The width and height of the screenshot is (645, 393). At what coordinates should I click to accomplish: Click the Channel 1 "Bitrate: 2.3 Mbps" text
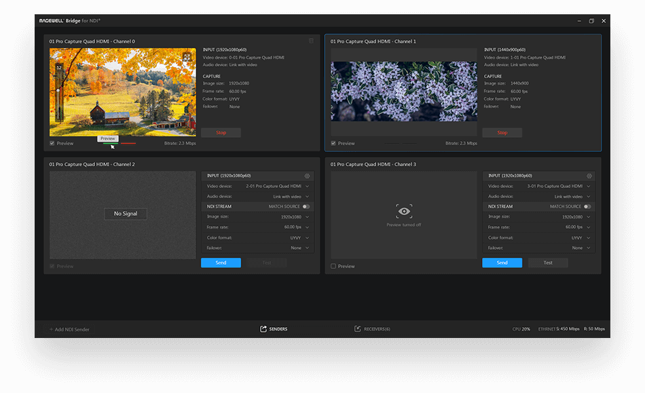(461, 143)
